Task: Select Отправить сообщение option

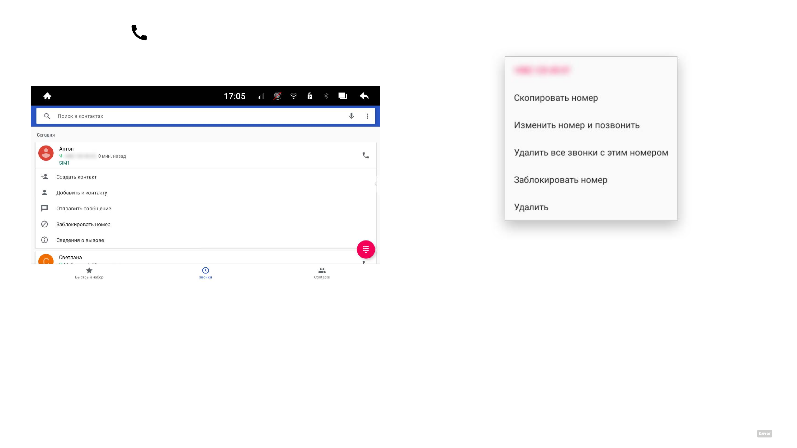Action: [x=83, y=209]
